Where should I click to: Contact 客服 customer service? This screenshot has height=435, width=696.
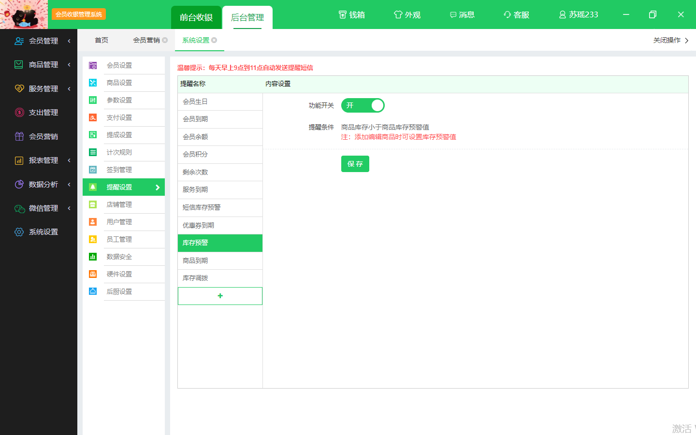[x=516, y=15]
